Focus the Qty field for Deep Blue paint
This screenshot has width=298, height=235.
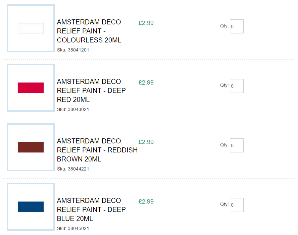[237, 205]
